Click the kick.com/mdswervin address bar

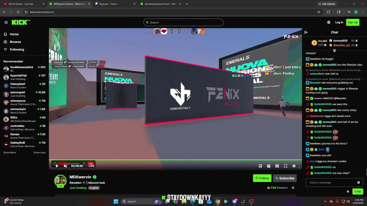[x=172, y=12]
